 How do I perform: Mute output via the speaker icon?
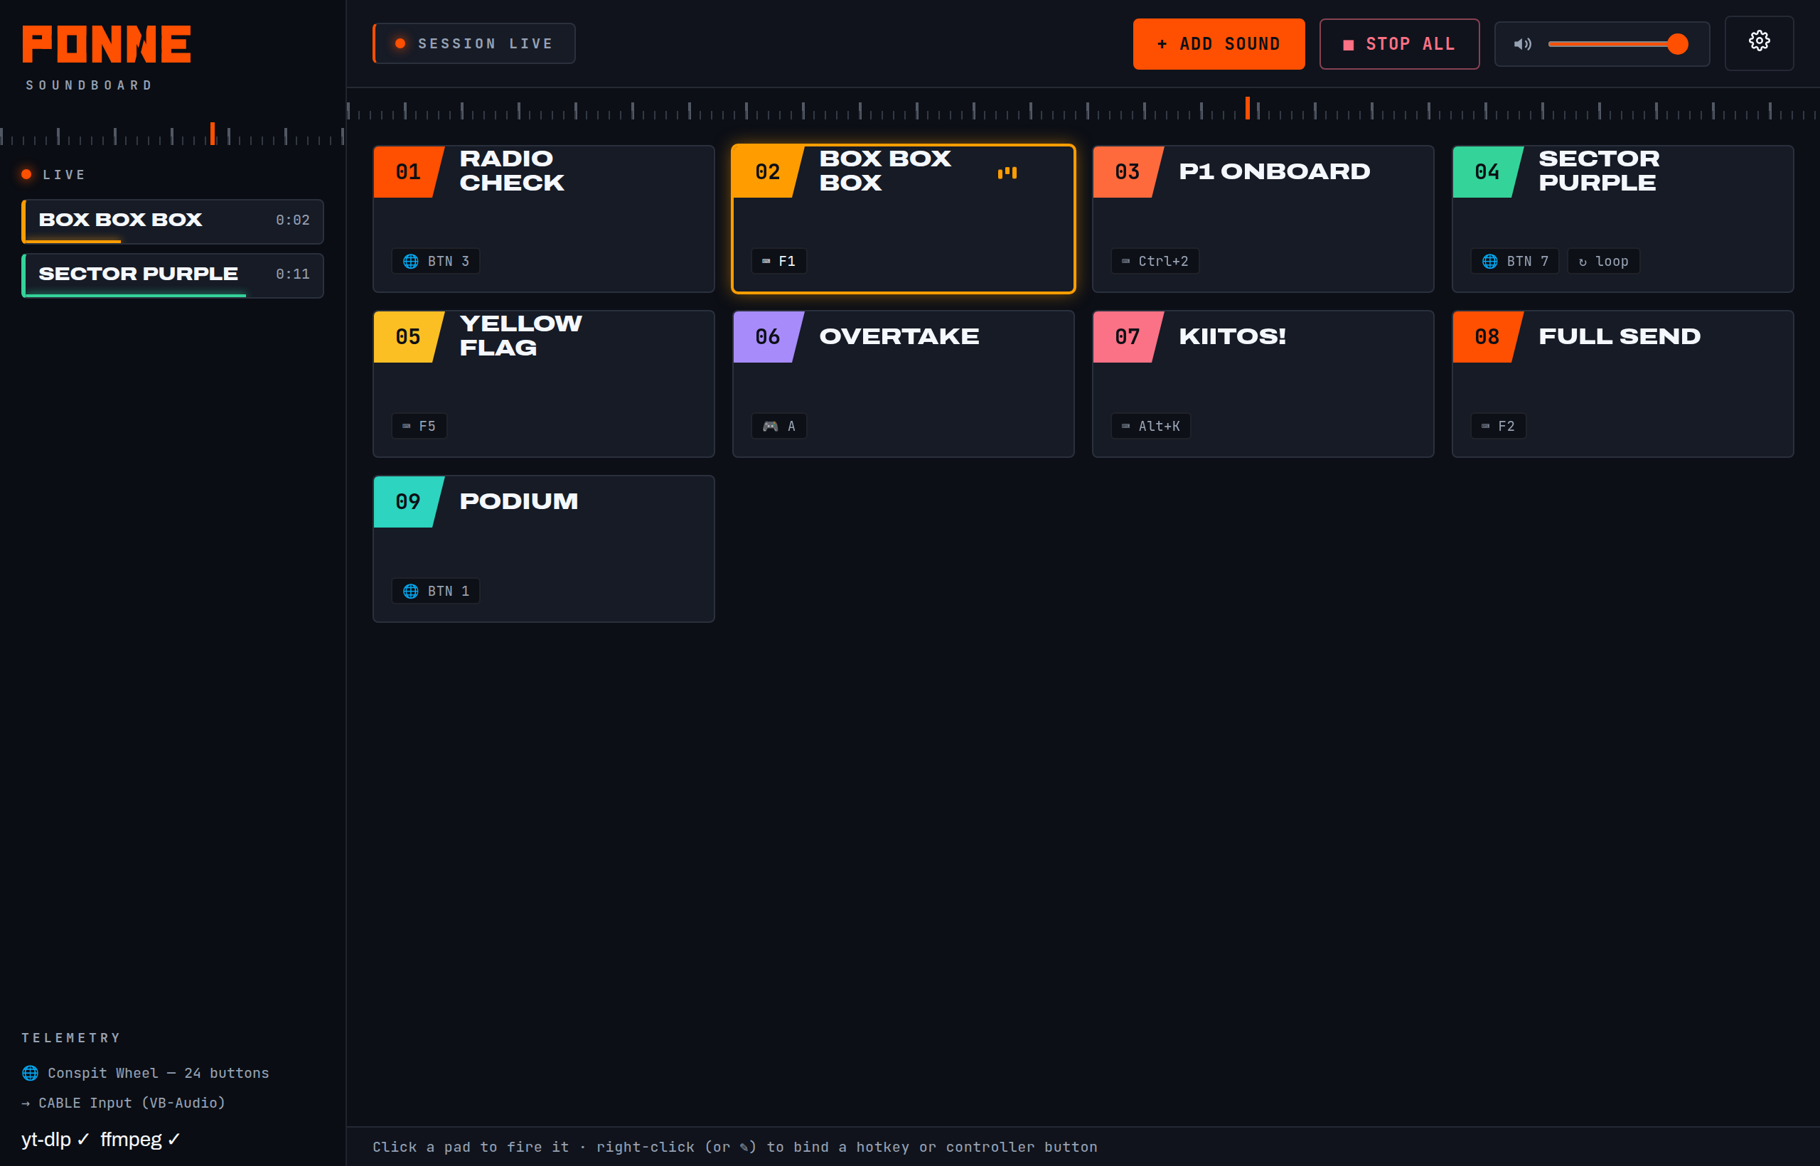[1522, 44]
